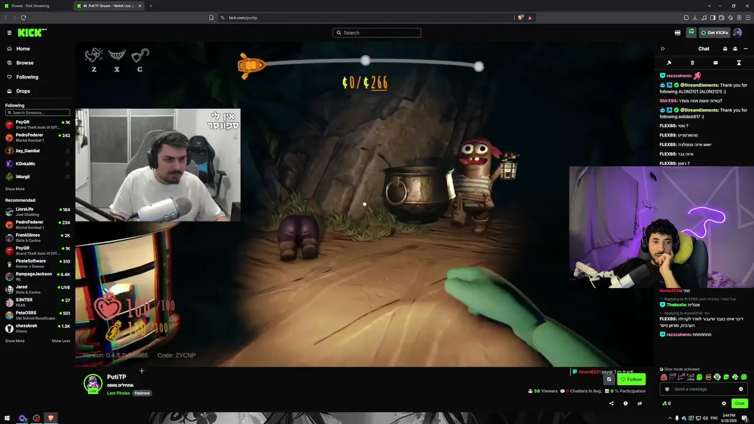Open the emoji picker in message box
Viewport: 754px width, 424px height.
[741, 389]
